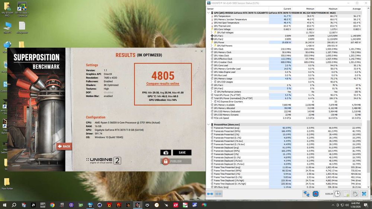Select the GPU Temperature sensor row
The image size is (372, 209).
[x=285, y=16]
